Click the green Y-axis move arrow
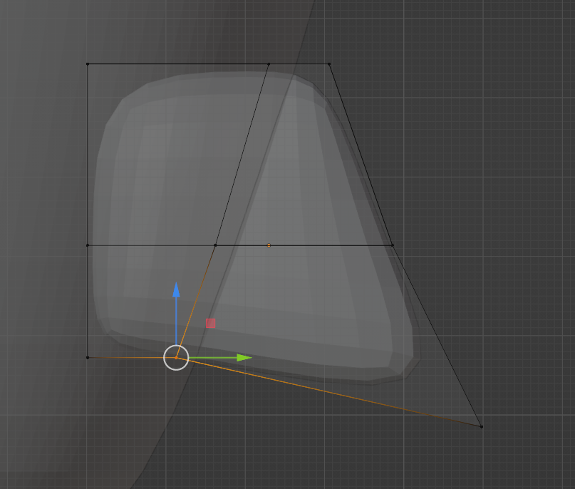 click(x=244, y=358)
